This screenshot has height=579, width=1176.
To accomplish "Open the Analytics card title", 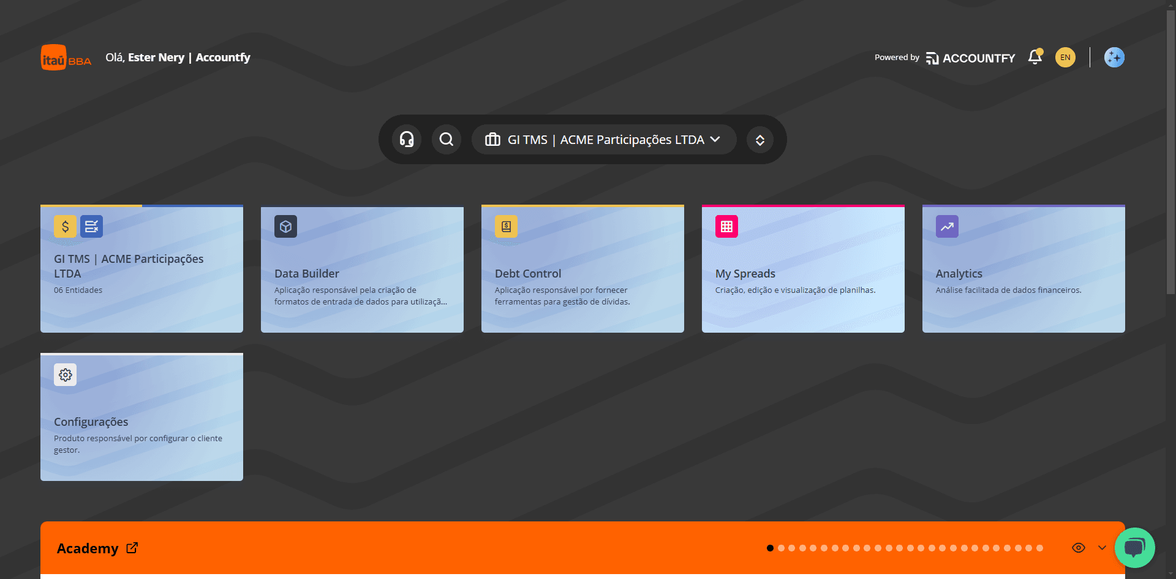I will point(959,274).
